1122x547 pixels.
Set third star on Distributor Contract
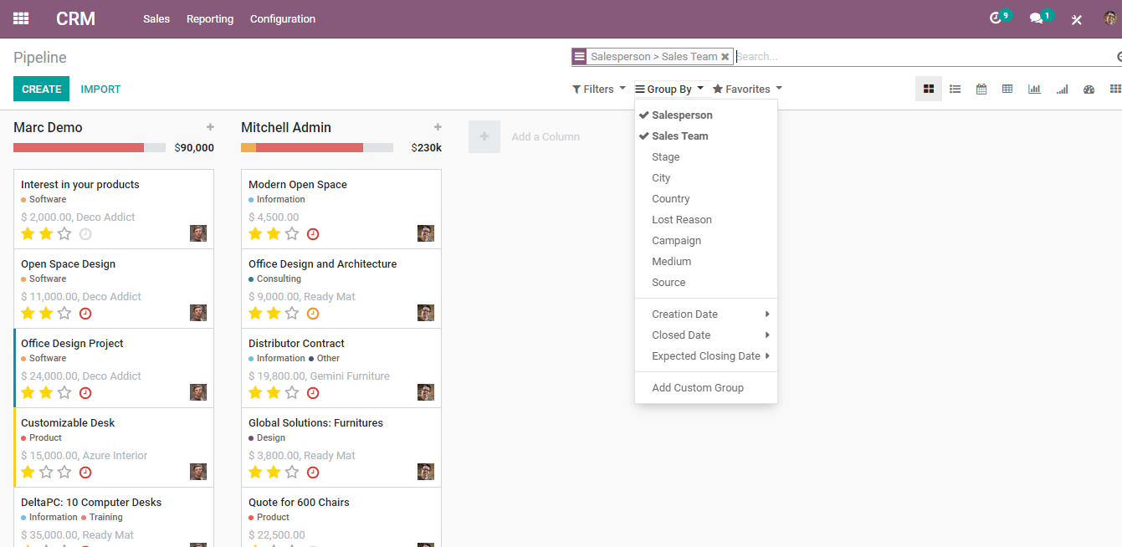point(292,392)
